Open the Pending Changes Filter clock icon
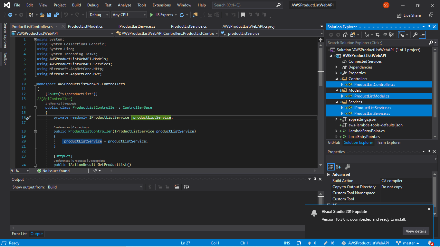The image size is (440, 247). (367, 35)
